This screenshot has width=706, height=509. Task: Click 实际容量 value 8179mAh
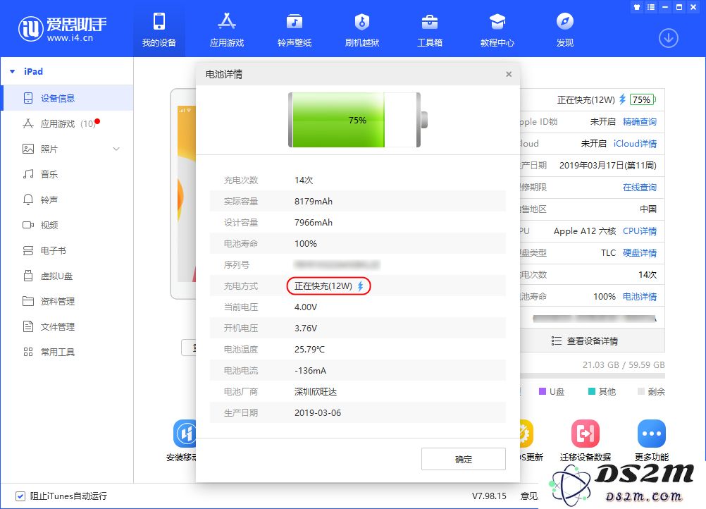(x=314, y=202)
